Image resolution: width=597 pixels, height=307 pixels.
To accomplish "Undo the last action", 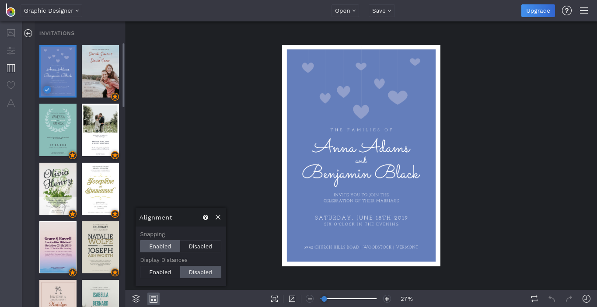I will point(552,299).
